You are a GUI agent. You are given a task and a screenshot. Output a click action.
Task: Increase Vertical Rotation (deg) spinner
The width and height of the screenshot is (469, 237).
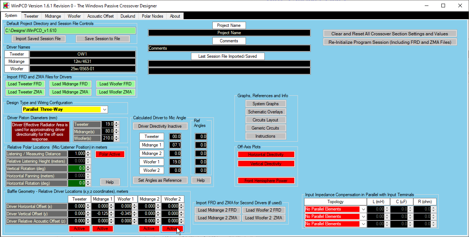coord(88,167)
